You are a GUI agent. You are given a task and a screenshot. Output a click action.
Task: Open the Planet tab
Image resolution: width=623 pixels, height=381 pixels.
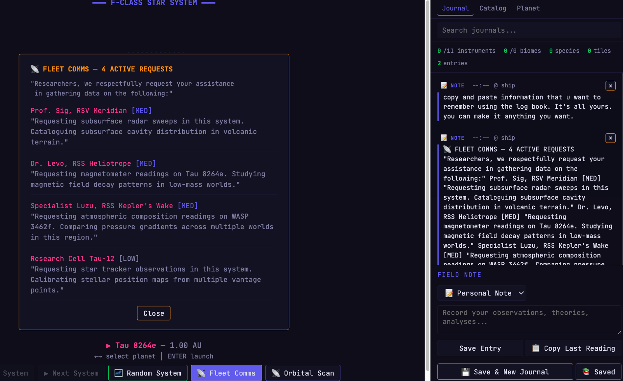(x=528, y=8)
